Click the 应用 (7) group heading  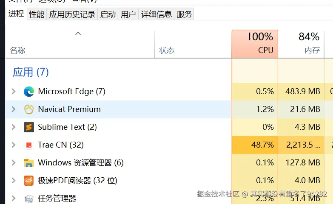[31, 72]
